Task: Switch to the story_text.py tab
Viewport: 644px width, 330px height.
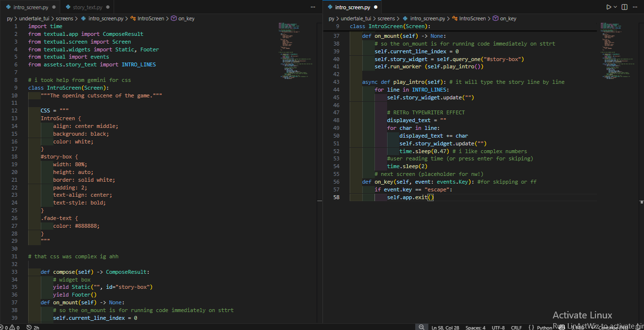Action: 87,7
